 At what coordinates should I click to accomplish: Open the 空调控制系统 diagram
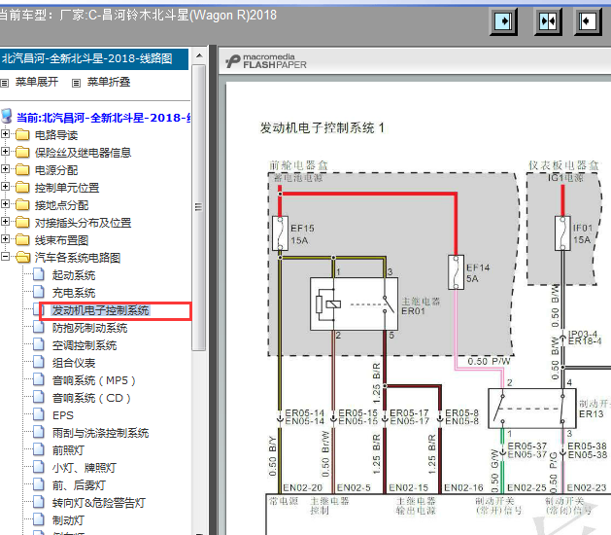pos(85,345)
